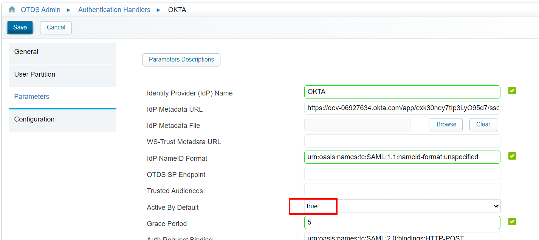Go back to Authentication Handlers breadcrumb
The image size is (539, 240).
pos(114,10)
